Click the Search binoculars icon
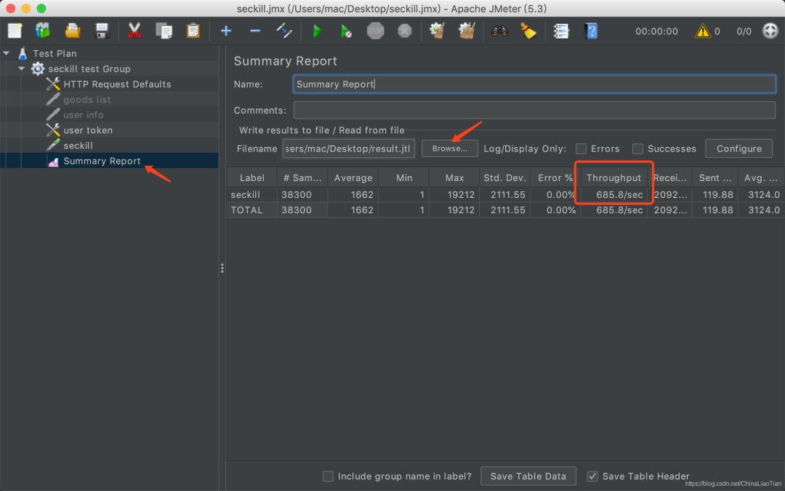The height and width of the screenshot is (491, 785). [x=499, y=31]
